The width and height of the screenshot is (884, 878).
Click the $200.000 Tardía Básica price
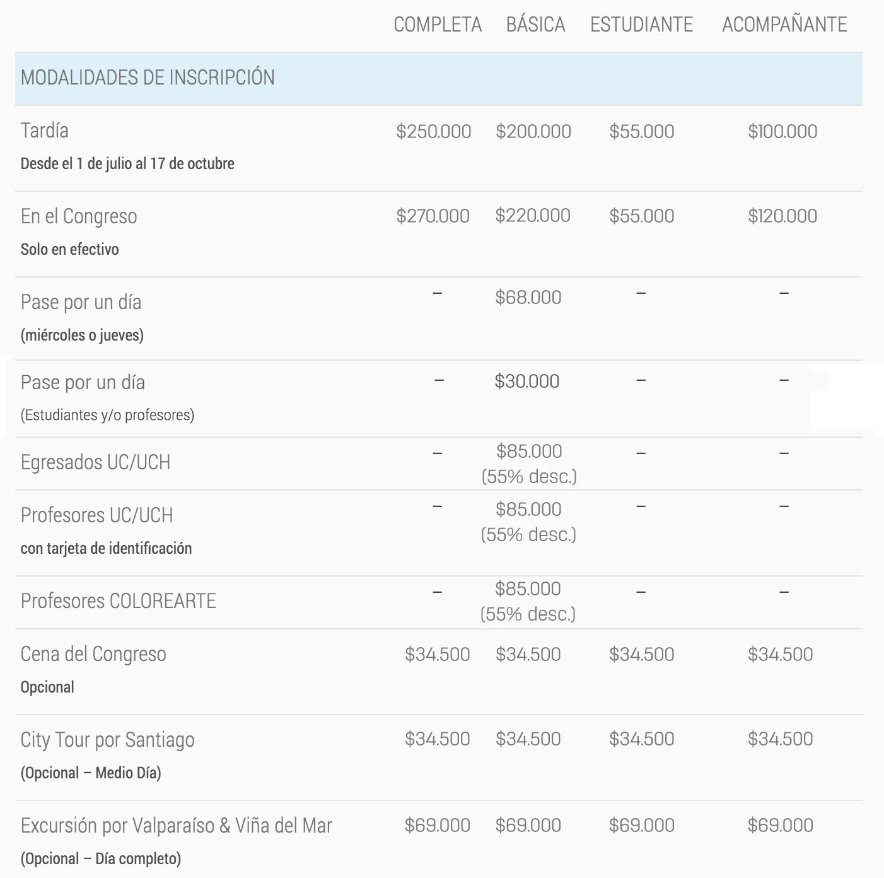(533, 131)
